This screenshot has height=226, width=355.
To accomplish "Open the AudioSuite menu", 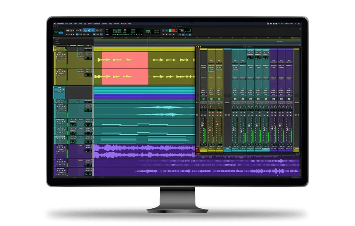I will tap(97, 24).
